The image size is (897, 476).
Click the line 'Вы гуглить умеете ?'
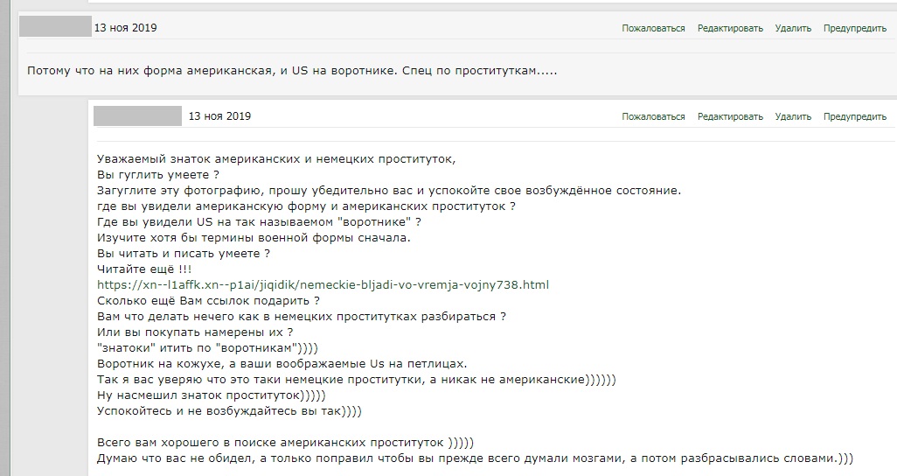(x=158, y=175)
